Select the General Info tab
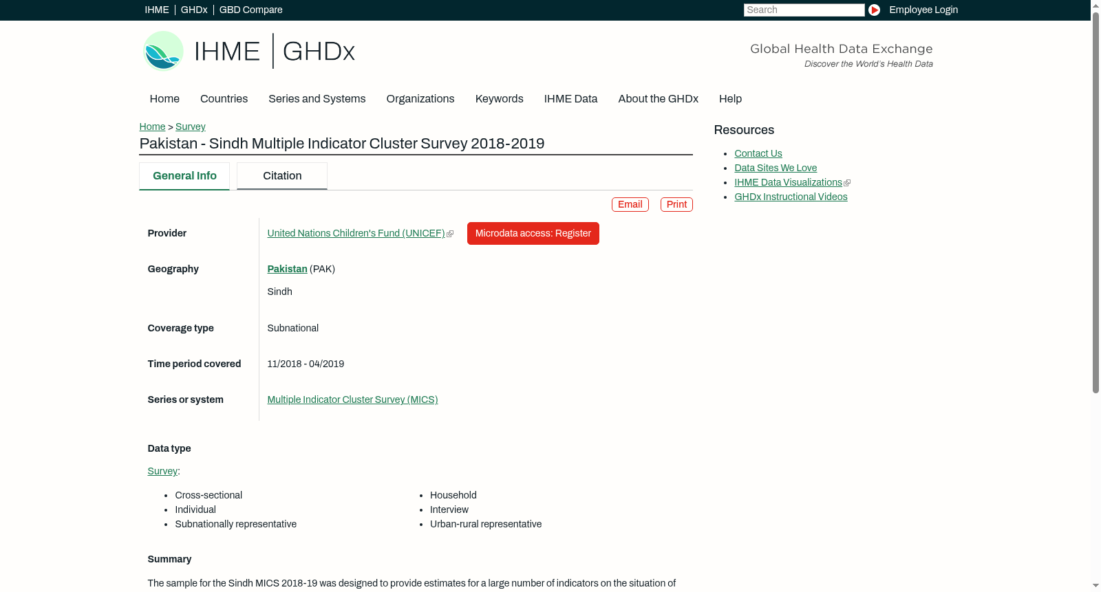Viewport: 1101px width, 592px height. click(184, 176)
